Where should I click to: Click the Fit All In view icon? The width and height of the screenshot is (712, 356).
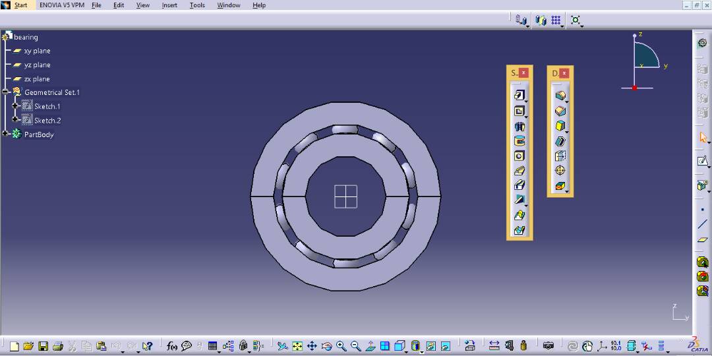pyautogui.click(x=297, y=346)
